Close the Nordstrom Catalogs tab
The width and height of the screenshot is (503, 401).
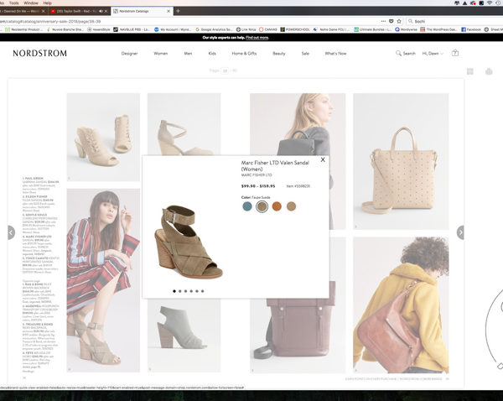[169, 11]
